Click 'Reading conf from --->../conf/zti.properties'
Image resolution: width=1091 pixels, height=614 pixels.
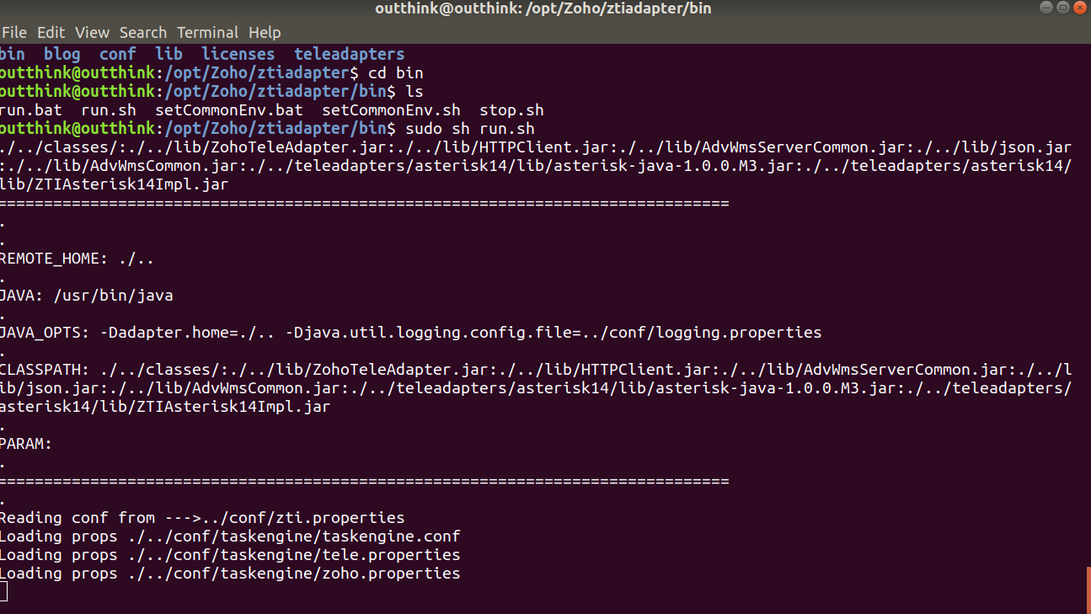[x=202, y=518]
